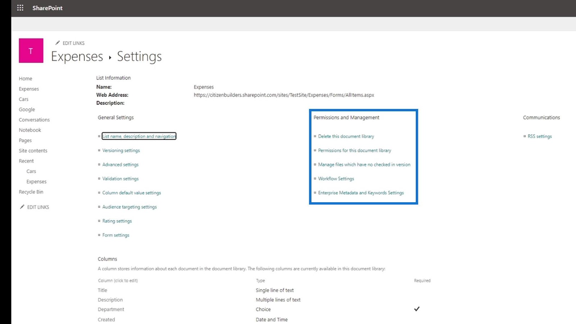Image resolution: width=576 pixels, height=324 pixels.
Task: Open Form settings link
Action: click(116, 235)
